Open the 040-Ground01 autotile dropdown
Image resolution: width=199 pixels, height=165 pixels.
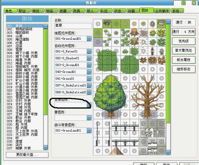[89, 72]
